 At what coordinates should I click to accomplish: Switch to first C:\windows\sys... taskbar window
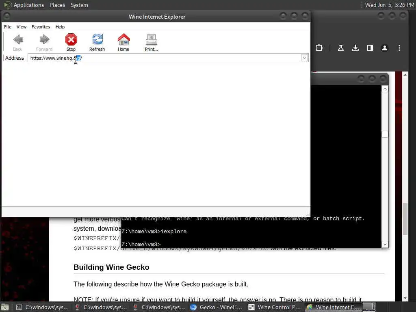(x=42, y=307)
